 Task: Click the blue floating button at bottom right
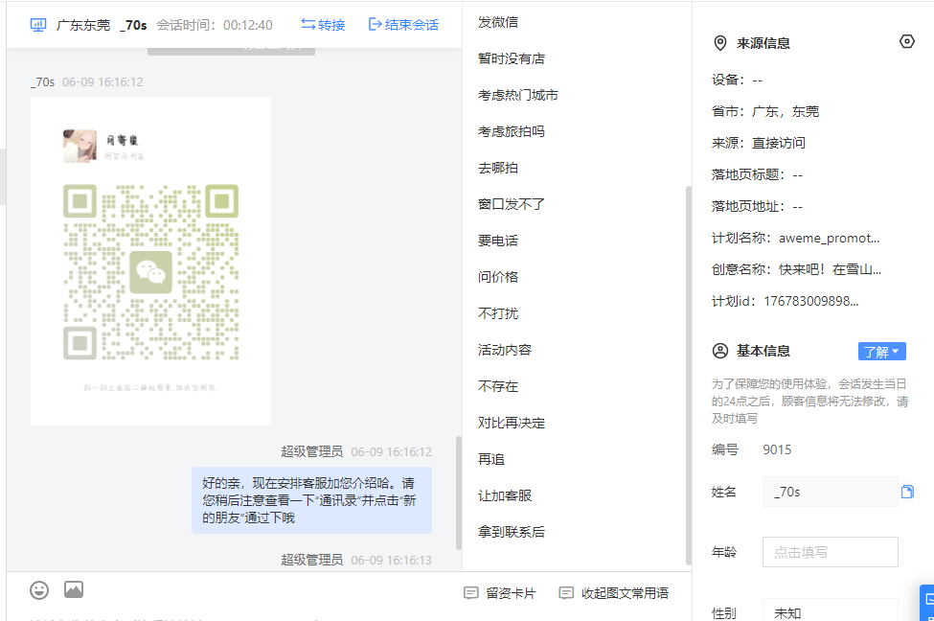pos(927,603)
